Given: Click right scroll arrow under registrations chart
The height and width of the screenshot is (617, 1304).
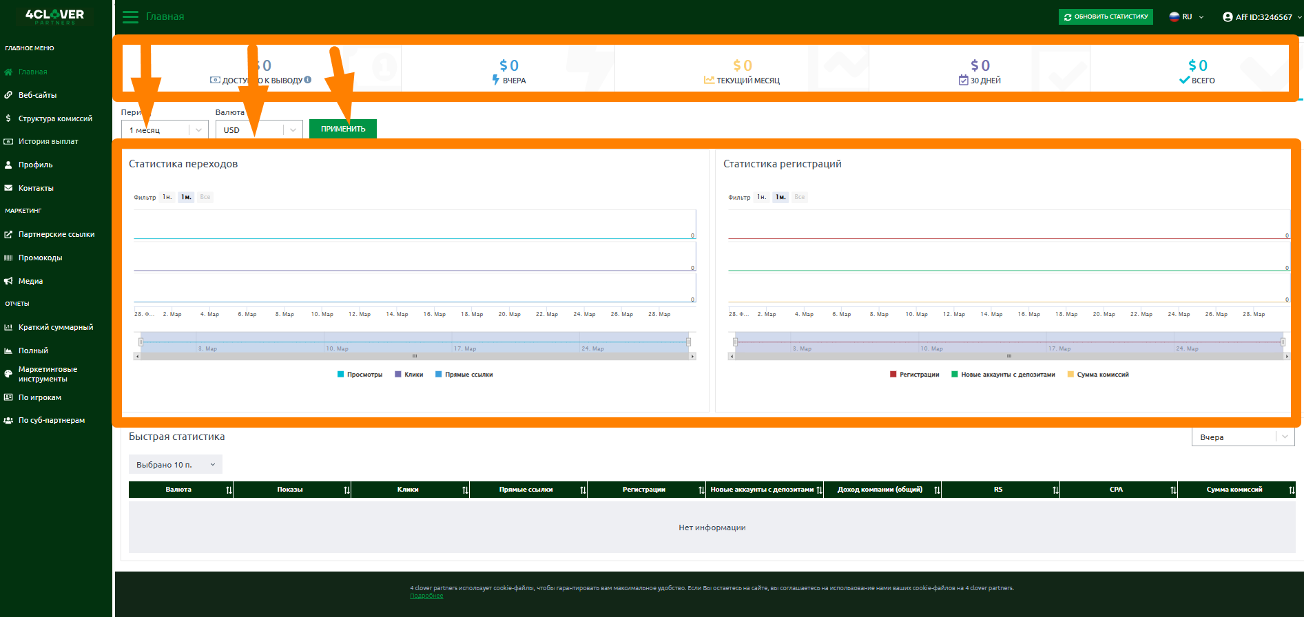Looking at the screenshot, I should coord(1287,357).
